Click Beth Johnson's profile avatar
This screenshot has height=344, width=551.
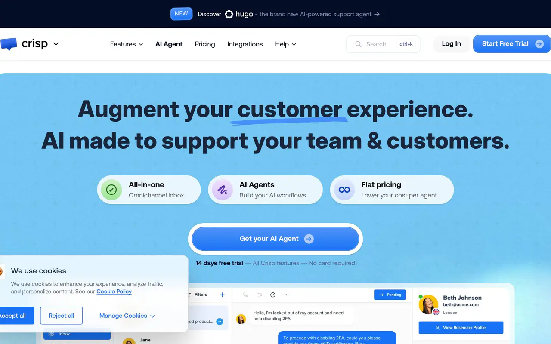point(428,304)
